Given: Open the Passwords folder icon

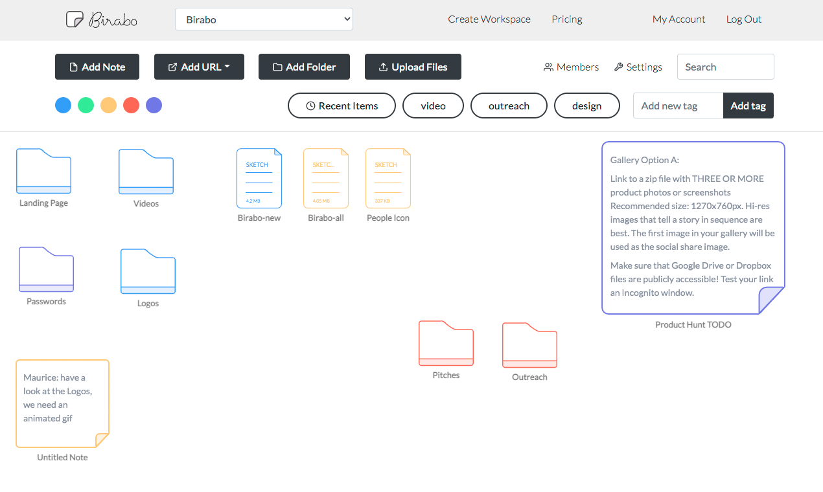Looking at the screenshot, I should click(x=46, y=269).
